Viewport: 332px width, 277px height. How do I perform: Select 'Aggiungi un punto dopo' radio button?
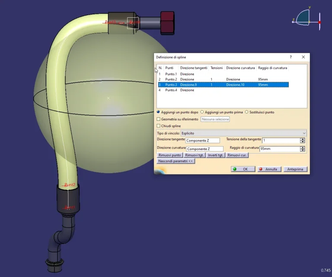pyautogui.click(x=158, y=112)
